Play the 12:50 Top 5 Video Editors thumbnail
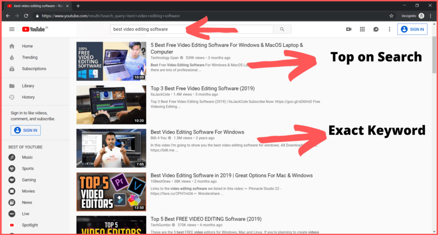This screenshot has width=438, height=235. tap(111, 192)
